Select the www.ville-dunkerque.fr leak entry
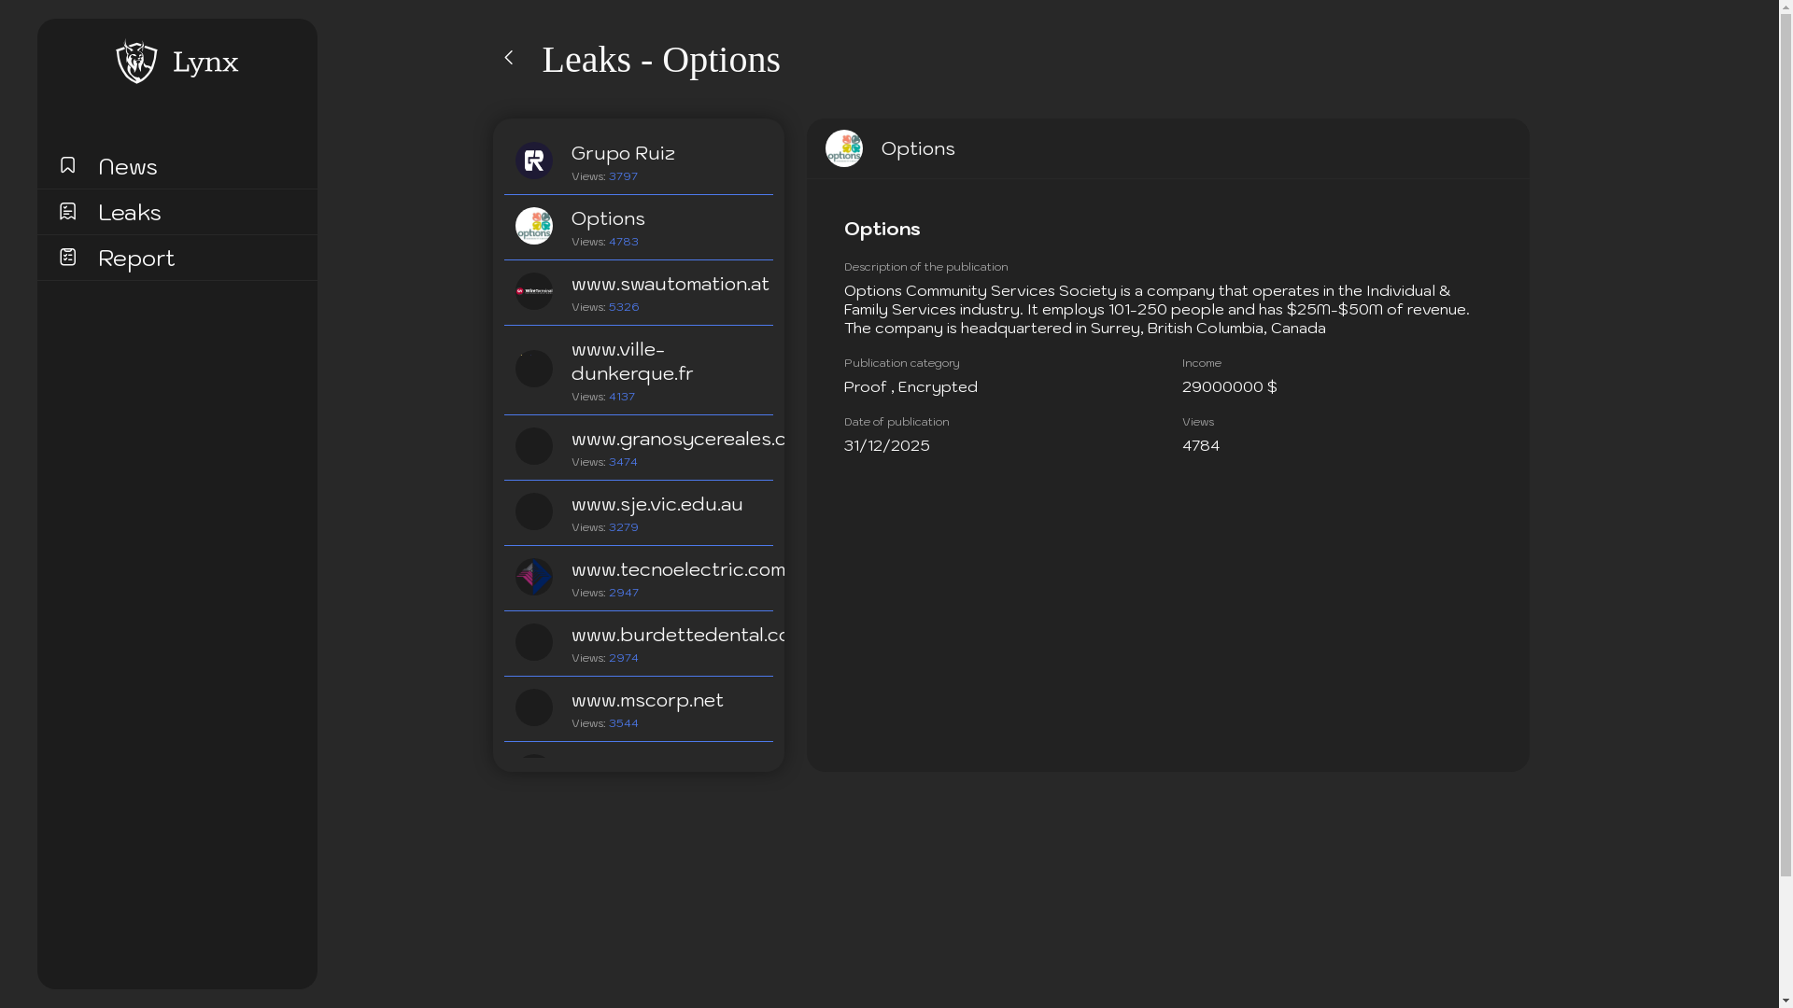1793x1008 pixels. [x=632, y=361]
